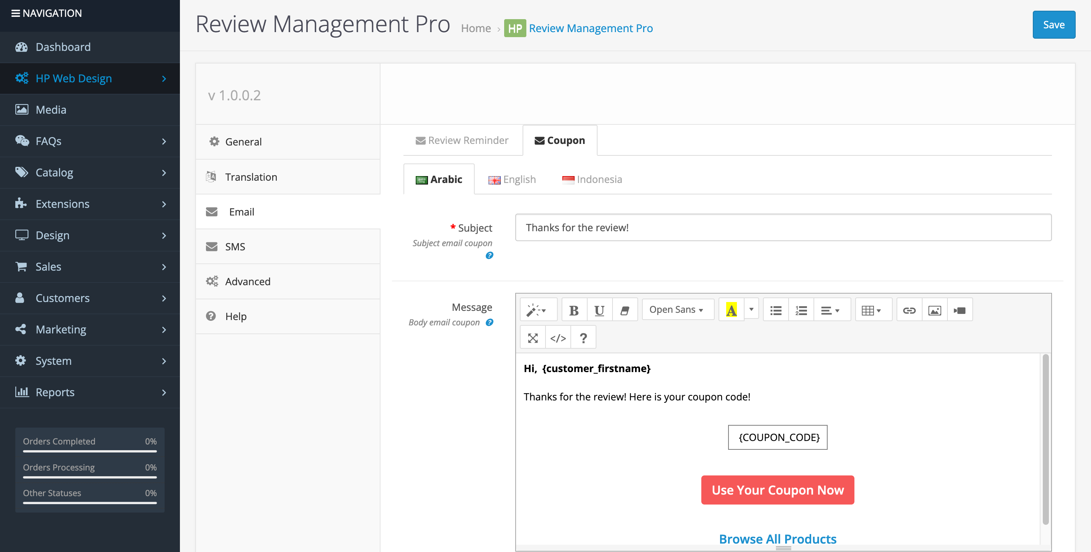The image size is (1091, 552).
Task: Toggle fullscreen mode in the editor
Action: 532,337
